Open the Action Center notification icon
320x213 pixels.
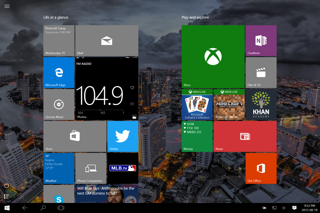[294, 208]
